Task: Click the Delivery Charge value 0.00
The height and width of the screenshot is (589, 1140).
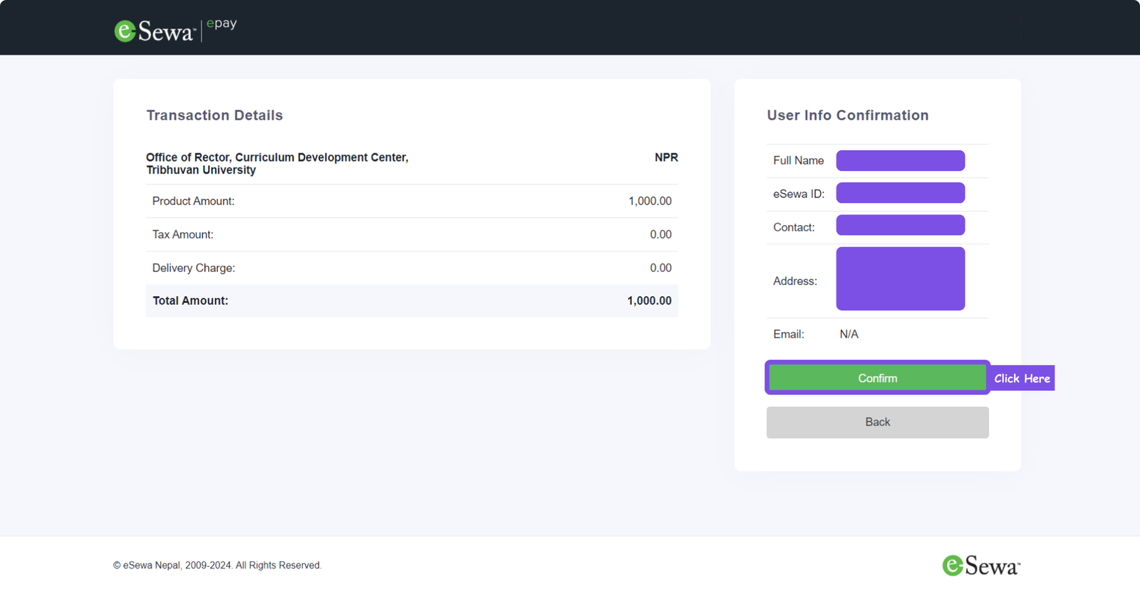Action: pos(660,268)
